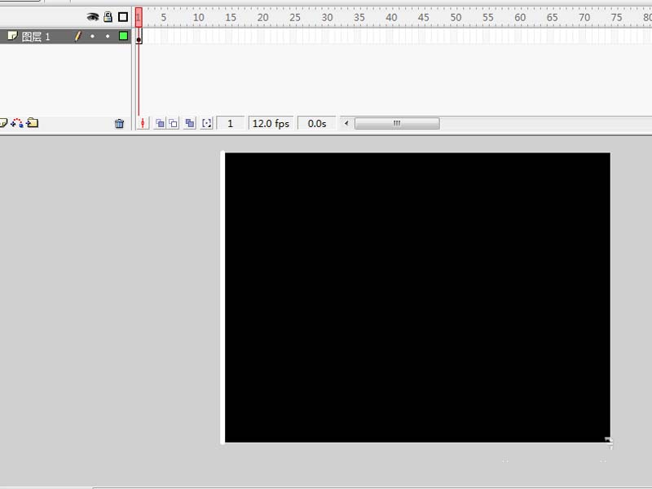Click frame 5 on the timeline ruler
The height and width of the screenshot is (489, 652).
point(164,17)
